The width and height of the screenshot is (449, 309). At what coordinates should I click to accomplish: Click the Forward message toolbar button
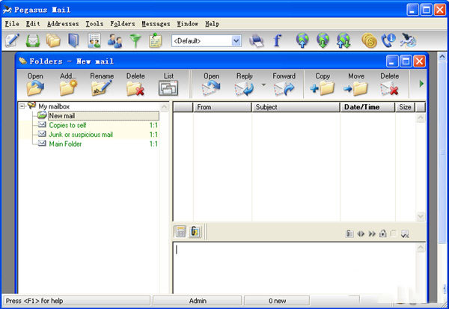tap(284, 84)
